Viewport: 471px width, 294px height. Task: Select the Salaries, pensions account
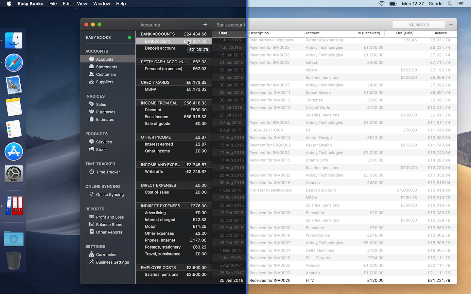point(174,274)
